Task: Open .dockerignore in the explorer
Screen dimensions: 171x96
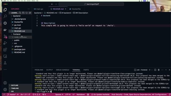Action: click(20, 19)
